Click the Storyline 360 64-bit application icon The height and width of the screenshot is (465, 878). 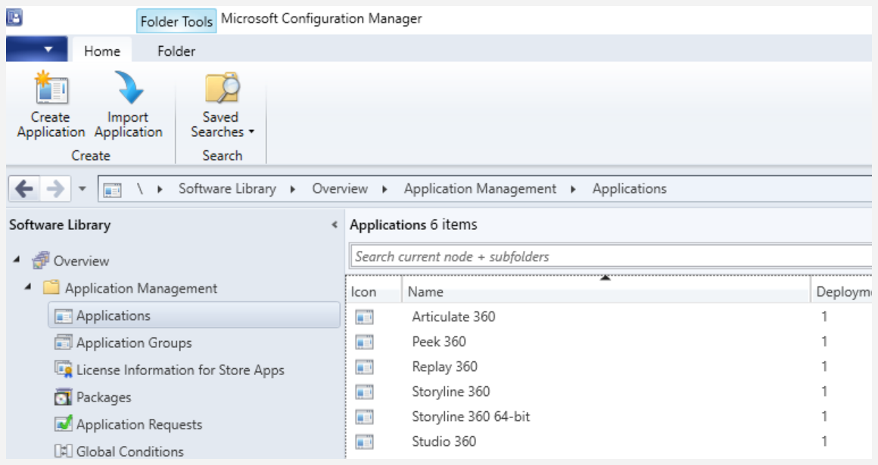click(365, 417)
